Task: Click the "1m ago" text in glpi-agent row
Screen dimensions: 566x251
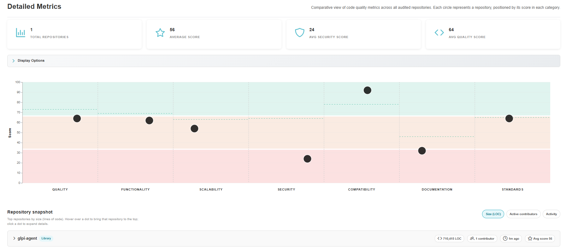Action: coord(514,239)
